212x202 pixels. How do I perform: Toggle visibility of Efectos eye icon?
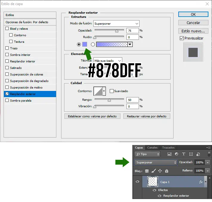click(x=154, y=190)
